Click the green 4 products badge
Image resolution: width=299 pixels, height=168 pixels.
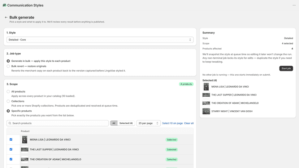[x=186, y=84]
